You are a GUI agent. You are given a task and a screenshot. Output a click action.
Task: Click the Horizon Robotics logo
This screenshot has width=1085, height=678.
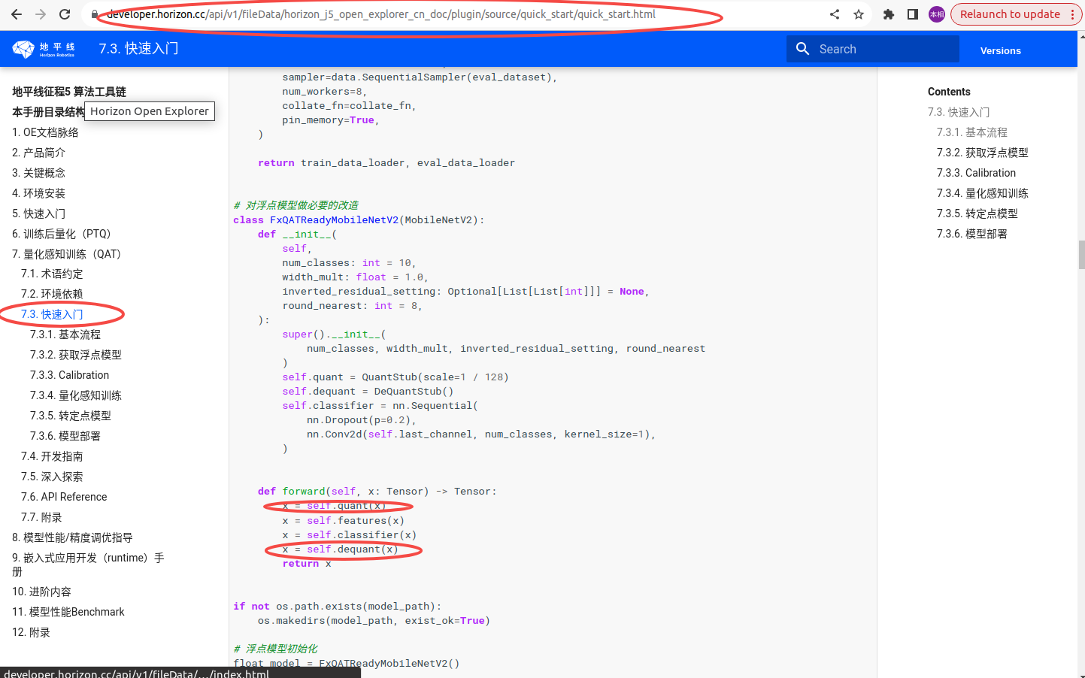(44, 50)
